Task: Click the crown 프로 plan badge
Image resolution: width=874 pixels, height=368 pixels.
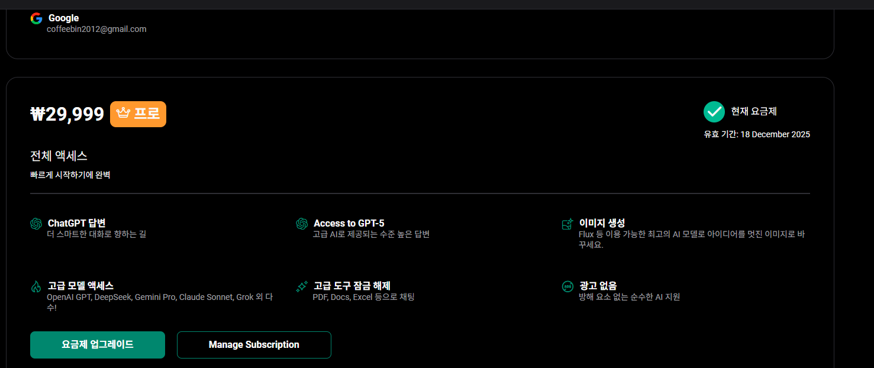Action: pos(138,114)
